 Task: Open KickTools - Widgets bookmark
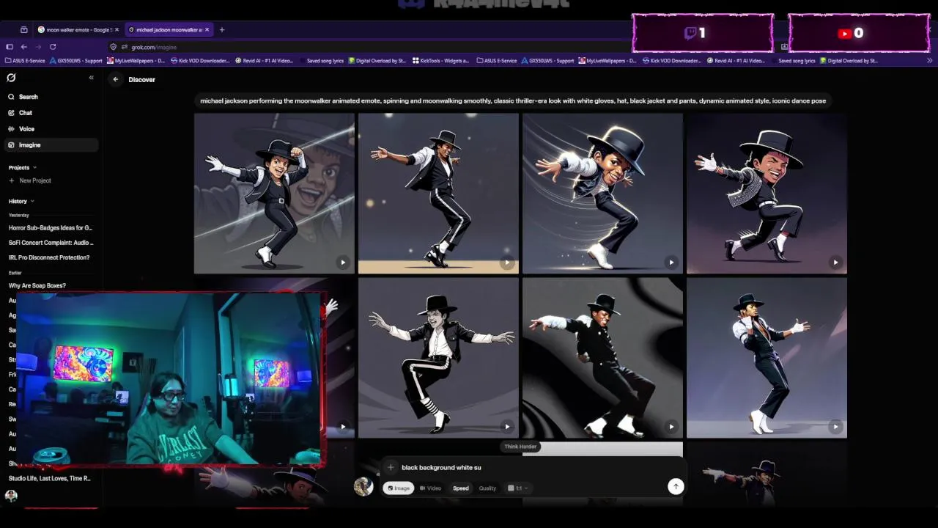click(441, 61)
